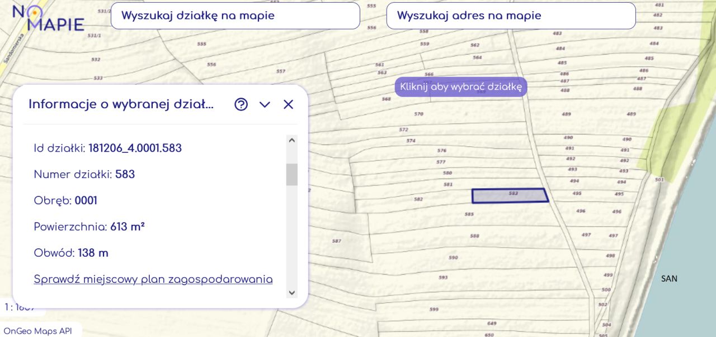Select parcel 562 on the map
This screenshot has height=337, width=716.
tap(475, 45)
